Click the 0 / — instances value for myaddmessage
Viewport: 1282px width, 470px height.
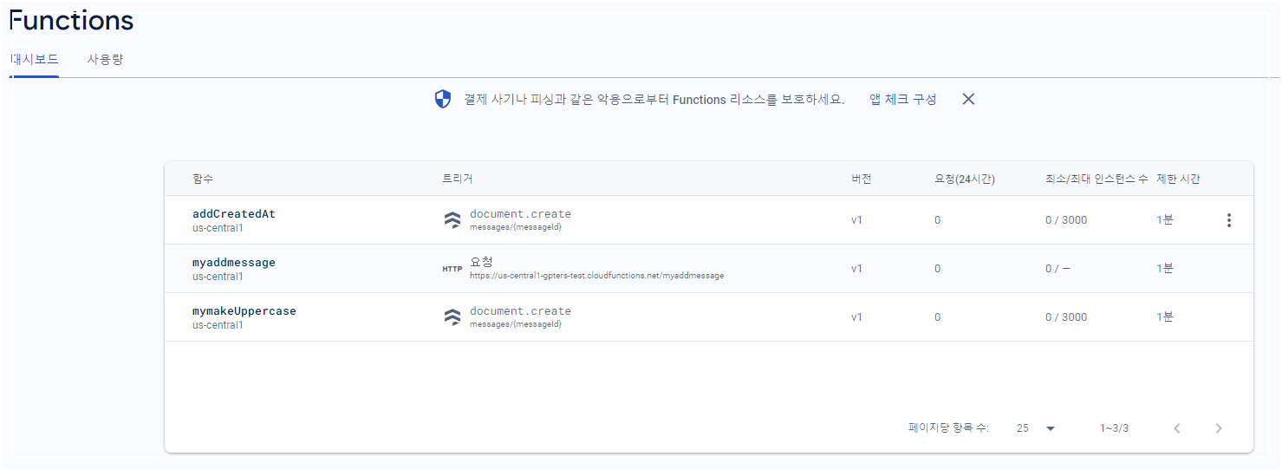[x=1057, y=269]
